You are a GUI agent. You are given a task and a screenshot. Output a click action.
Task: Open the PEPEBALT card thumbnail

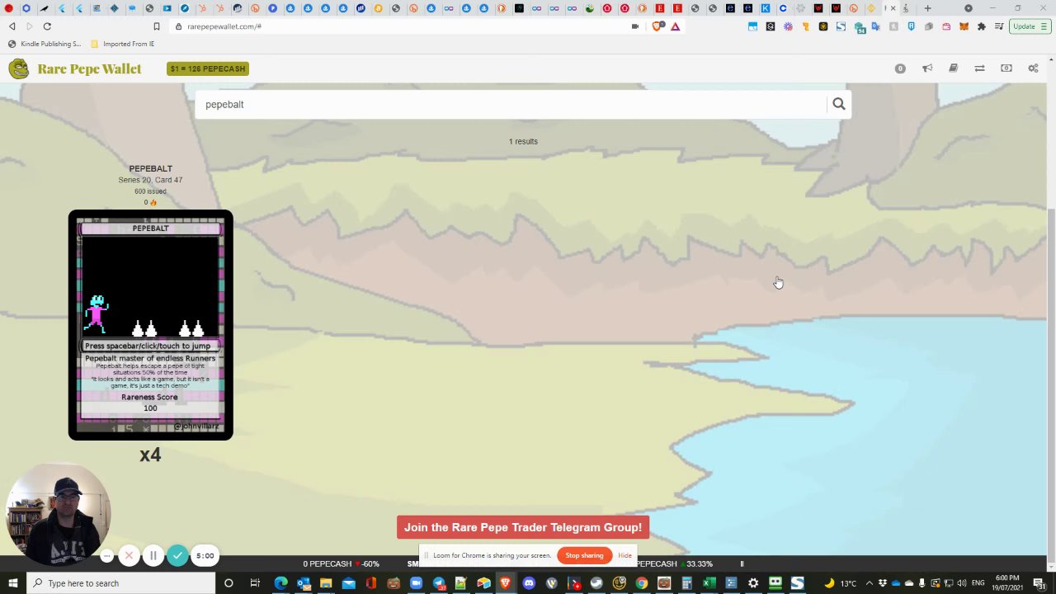(x=151, y=325)
